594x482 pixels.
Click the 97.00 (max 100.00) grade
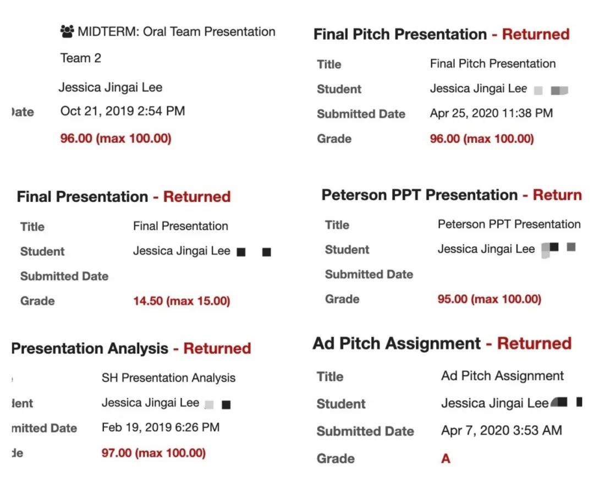click(153, 453)
